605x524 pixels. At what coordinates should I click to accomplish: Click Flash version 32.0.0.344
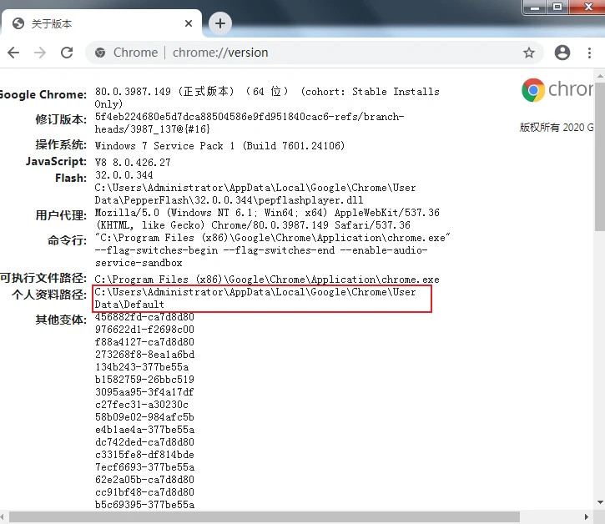tap(124, 175)
